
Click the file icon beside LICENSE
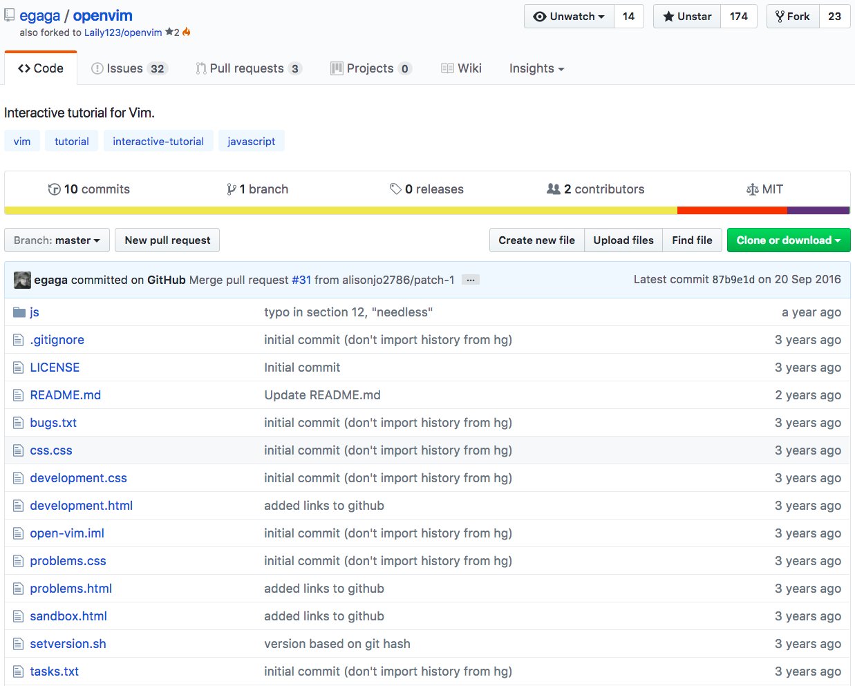click(x=19, y=368)
